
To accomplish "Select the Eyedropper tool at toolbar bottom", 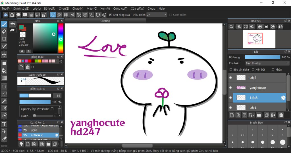I will point(4,138).
